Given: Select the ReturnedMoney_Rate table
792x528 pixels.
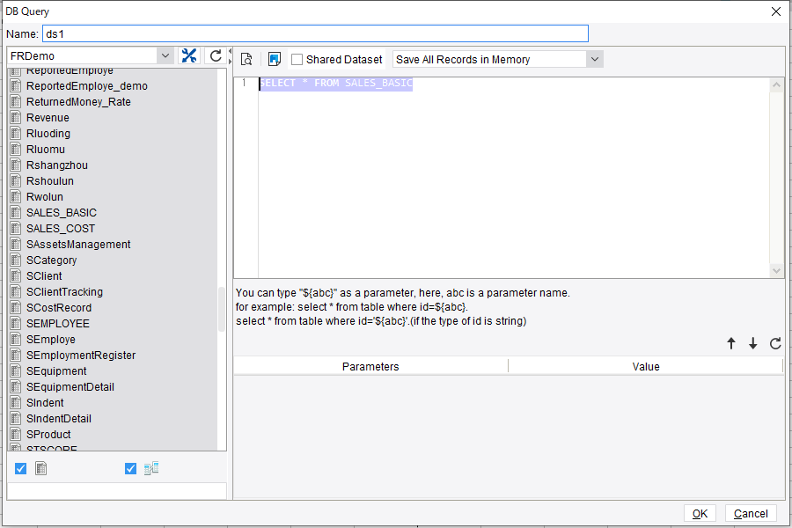Looking at the screenshot, I should (x=78, y=101).
